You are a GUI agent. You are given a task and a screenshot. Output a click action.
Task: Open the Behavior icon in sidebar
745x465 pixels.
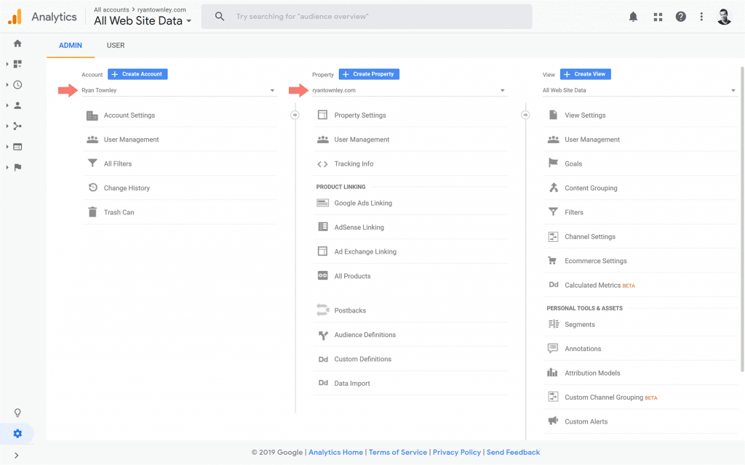click(17, 147)
